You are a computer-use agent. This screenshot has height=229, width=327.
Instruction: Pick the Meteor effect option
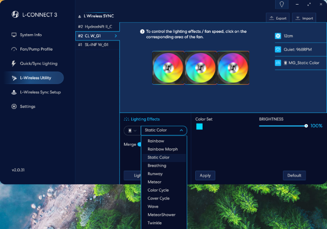tap(154, 182)
